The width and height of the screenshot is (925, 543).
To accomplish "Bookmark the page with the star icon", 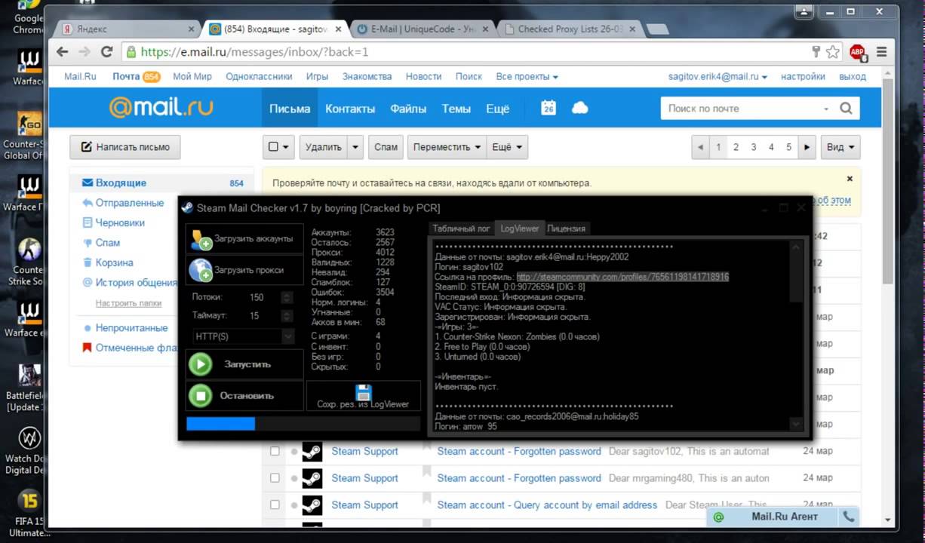I will click(x=833, y=52).
